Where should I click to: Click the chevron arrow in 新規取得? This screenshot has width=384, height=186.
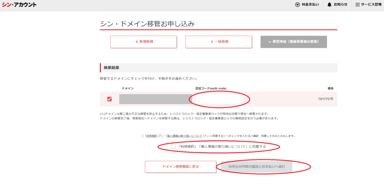point(136,42)
